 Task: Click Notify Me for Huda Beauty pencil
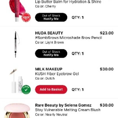[x=51, y=53]
